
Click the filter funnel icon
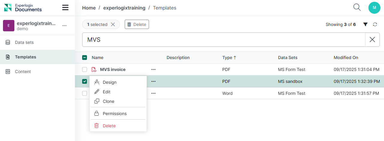point(365,24)
